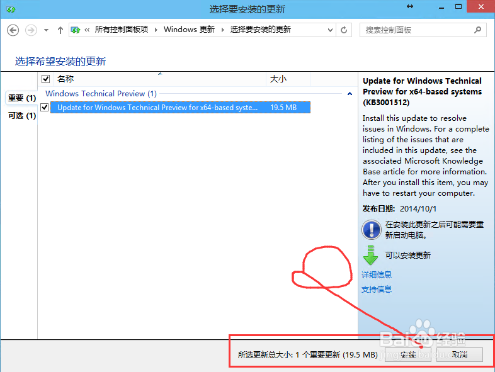
Task: Expand the arrow after 'Windows 更新' breadcrumb
Action: click(223, 30)
